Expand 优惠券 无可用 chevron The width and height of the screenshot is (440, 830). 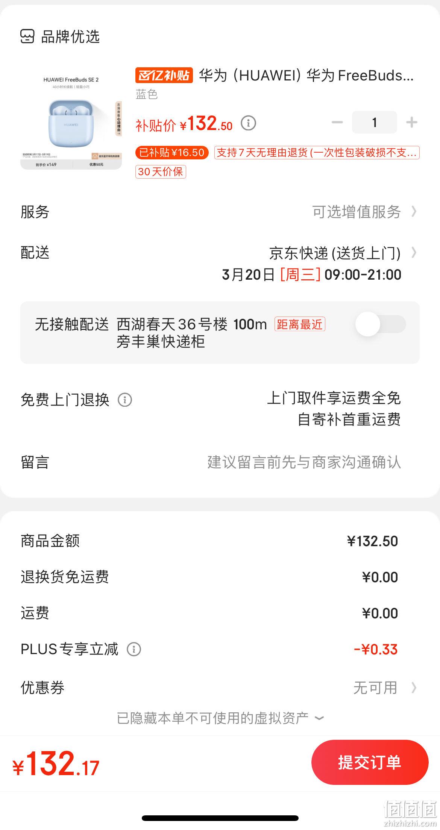coord(414,688)
